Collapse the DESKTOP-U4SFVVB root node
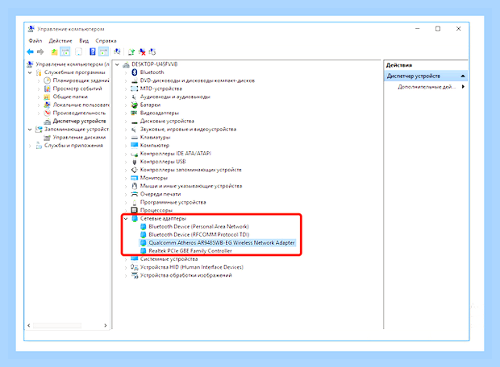This screenshot has width=500, height=367. [117, 64]
